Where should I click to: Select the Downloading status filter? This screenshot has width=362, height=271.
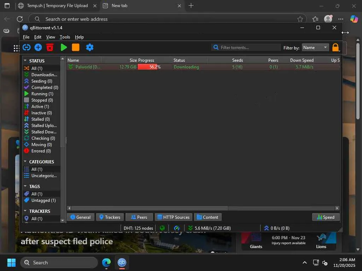coord(41,75)
